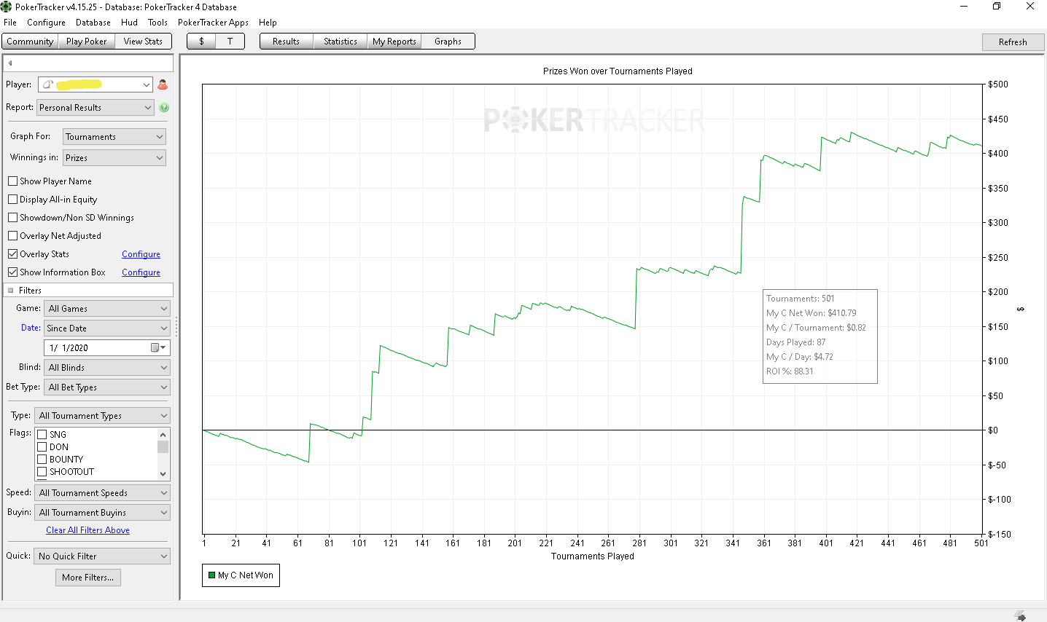Switch to the Results tab
The image size is (1047, 622).
pyautogui.click(x=286, y=42)
